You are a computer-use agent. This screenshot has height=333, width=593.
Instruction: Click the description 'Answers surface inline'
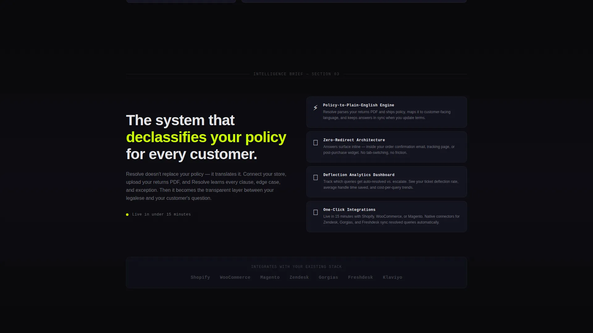pos(389,150)
